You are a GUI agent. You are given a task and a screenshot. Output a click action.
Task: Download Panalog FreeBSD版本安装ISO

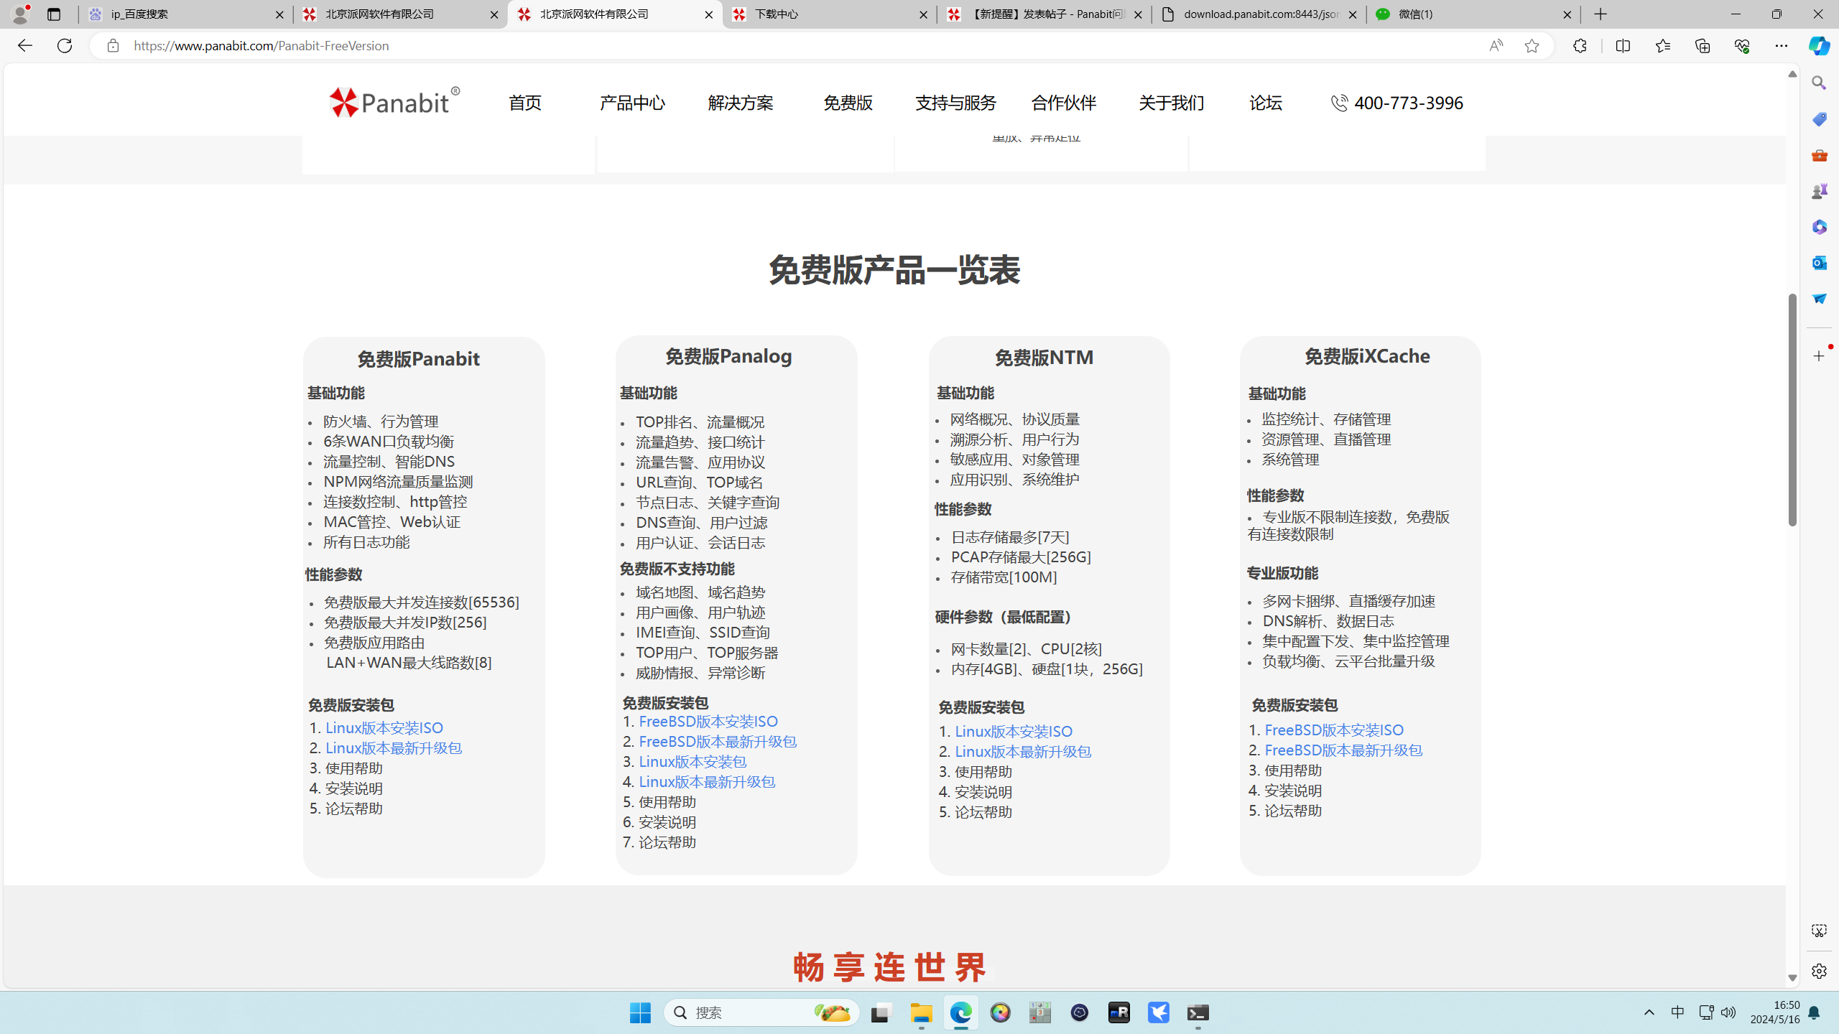708,721
